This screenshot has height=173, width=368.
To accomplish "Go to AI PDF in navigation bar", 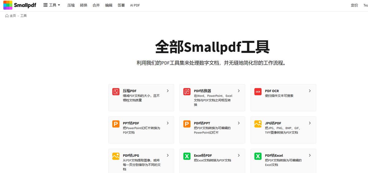I will [135, 5].
